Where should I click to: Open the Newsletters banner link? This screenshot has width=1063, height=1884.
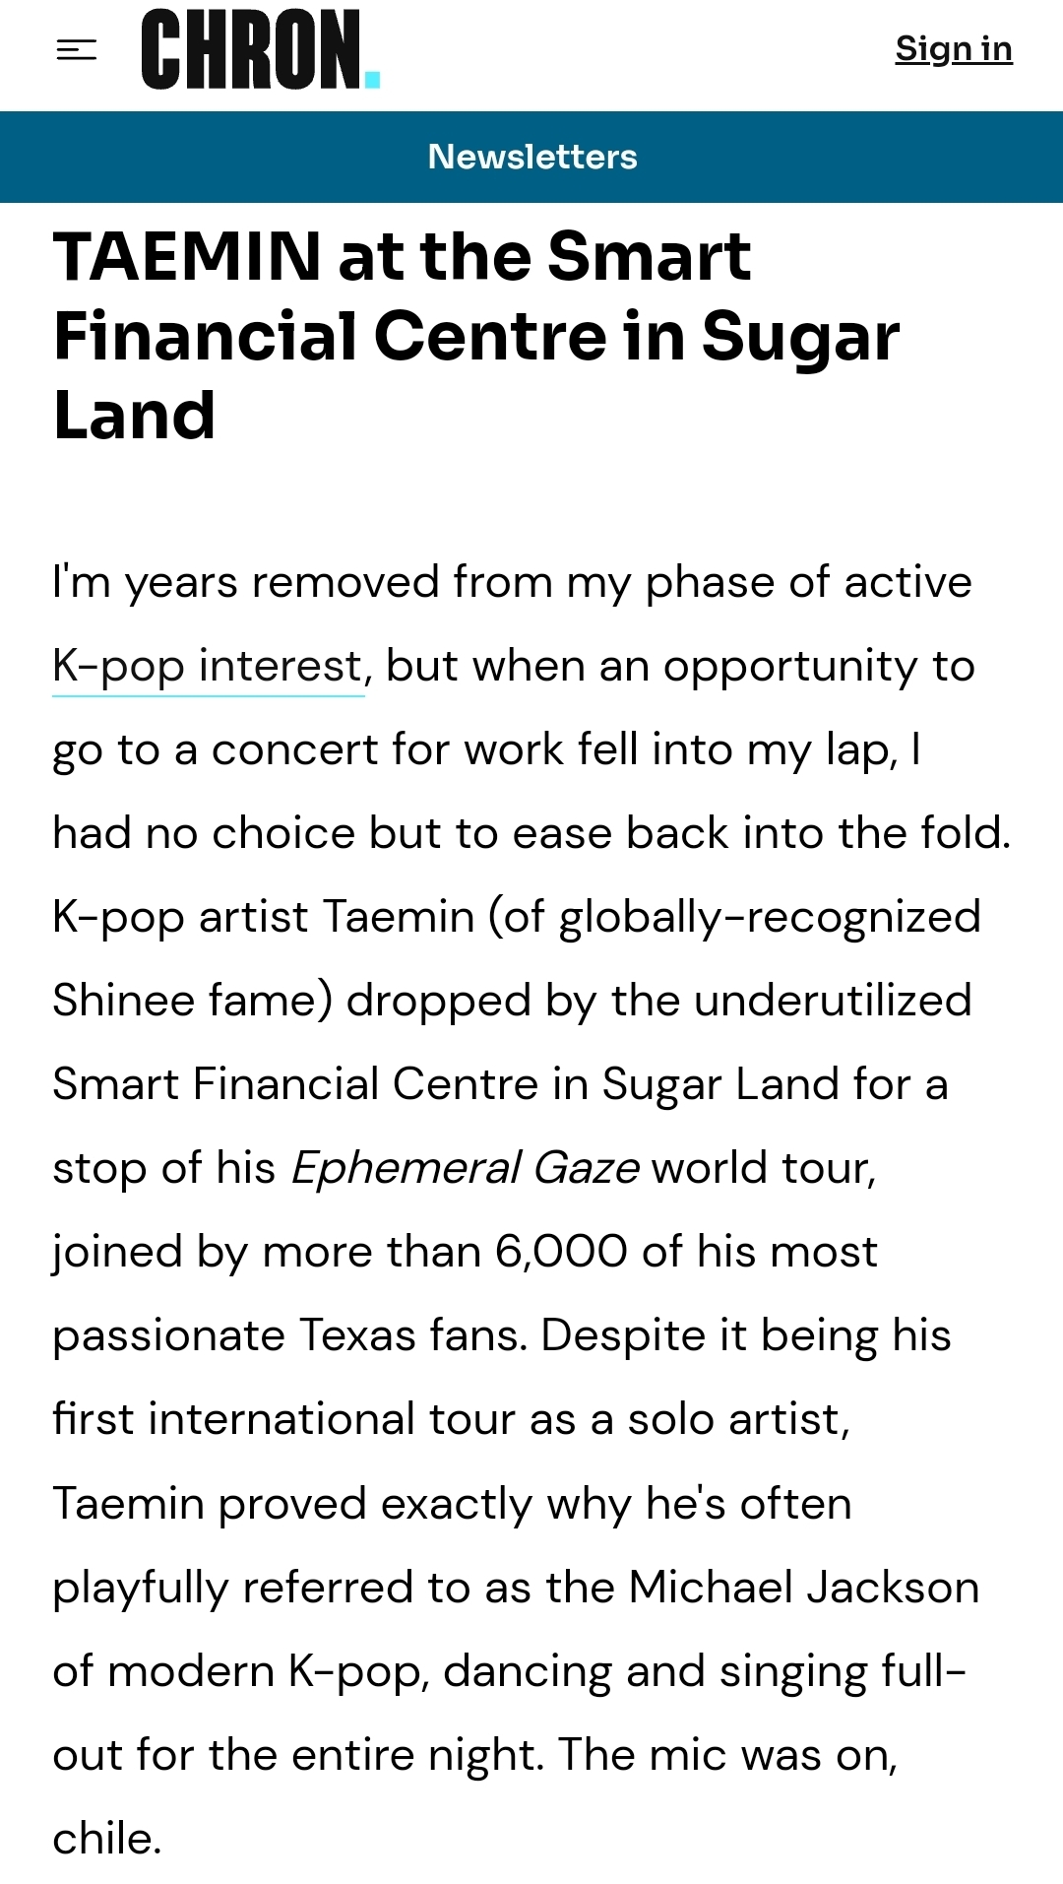pos(531,157)
